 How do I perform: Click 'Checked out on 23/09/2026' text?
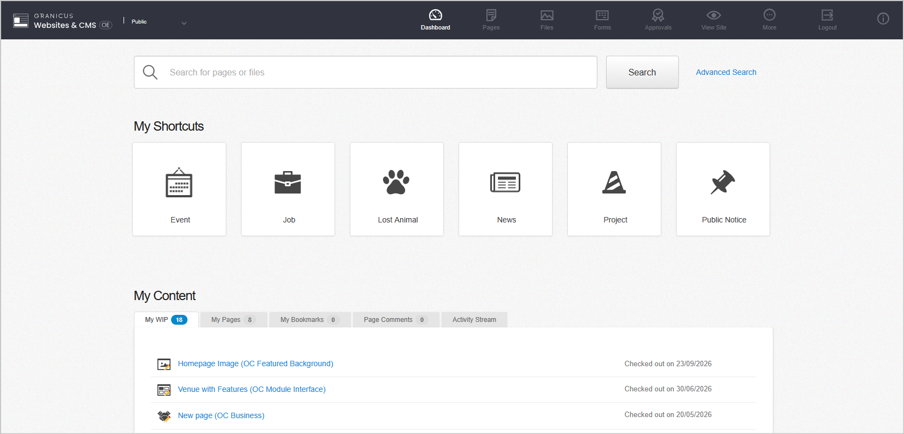pos(668,363)
